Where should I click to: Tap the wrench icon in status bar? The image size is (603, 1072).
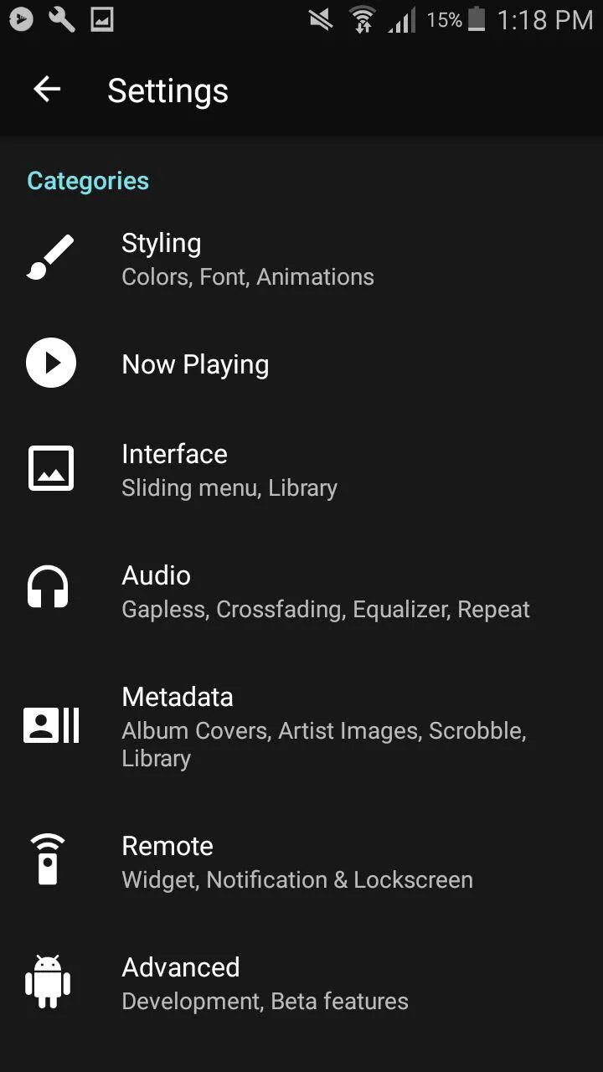pos(62,18)
